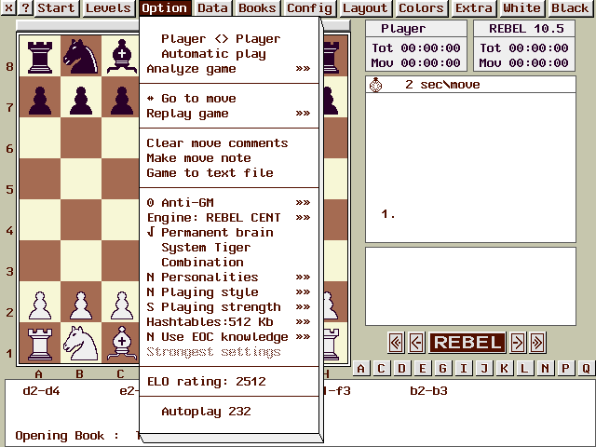Image resolution: width=596 pixels, height=447 pixels.
Task: Expand the Anti-GM submenu
Action: 229,203
